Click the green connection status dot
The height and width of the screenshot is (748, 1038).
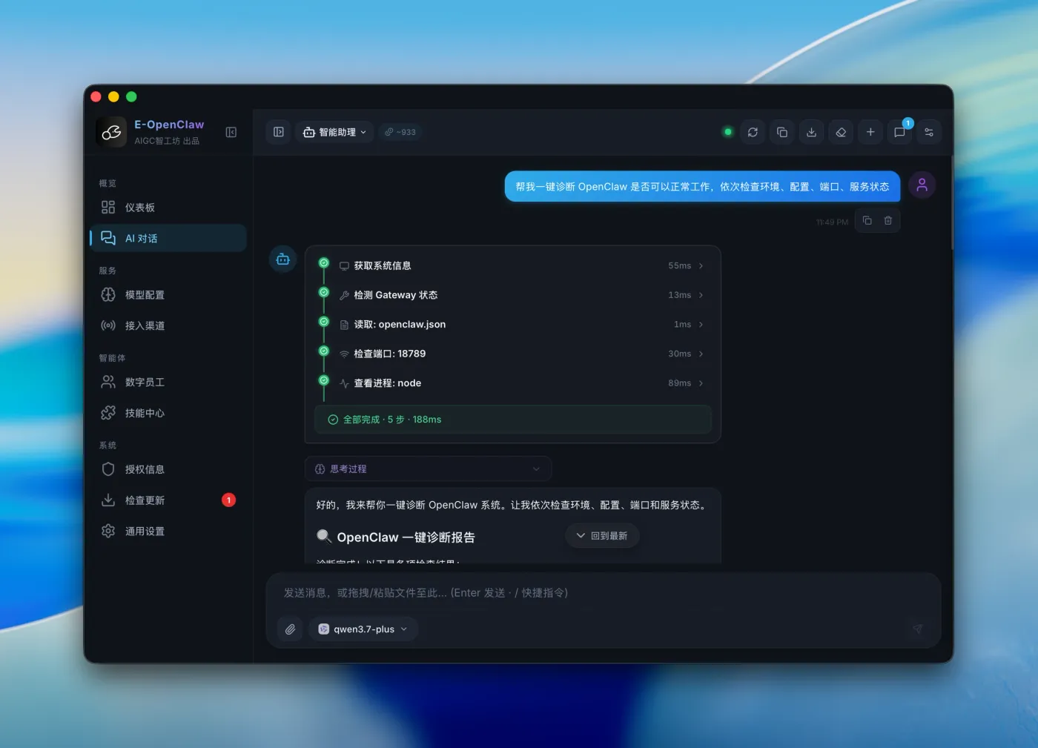[x=728, y=132]
